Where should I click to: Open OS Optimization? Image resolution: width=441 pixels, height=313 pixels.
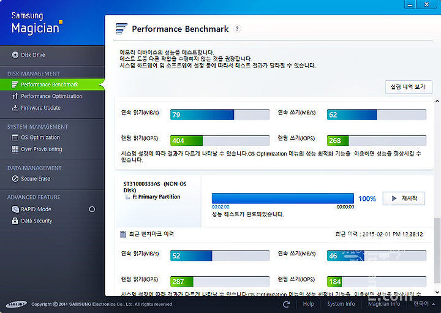point(40,138)
